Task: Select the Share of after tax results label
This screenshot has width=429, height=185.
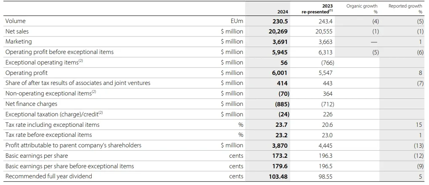Action: (78, 83)
